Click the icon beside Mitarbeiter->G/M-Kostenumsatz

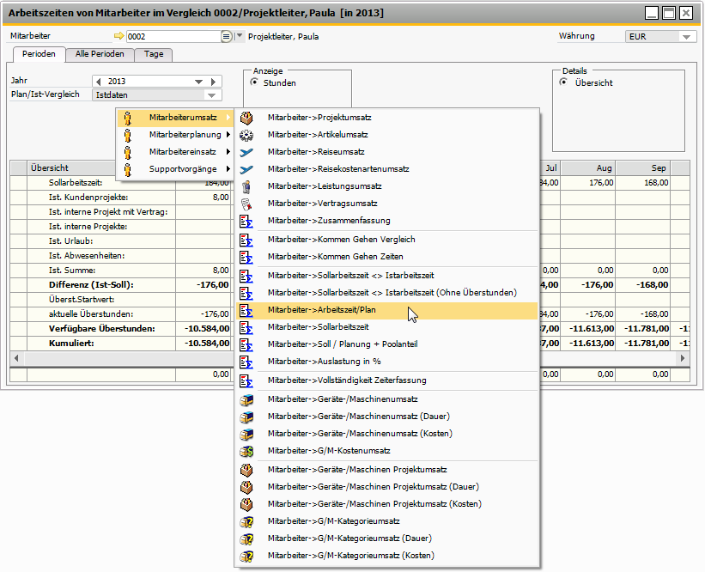pyautogui.click(x=246, y=451)
